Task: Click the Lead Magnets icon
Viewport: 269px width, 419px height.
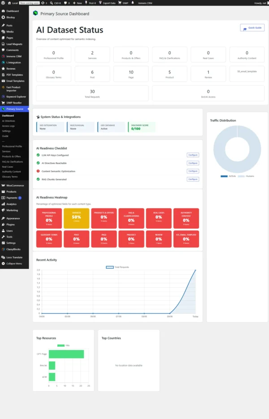Action: (x=3, y=44)
